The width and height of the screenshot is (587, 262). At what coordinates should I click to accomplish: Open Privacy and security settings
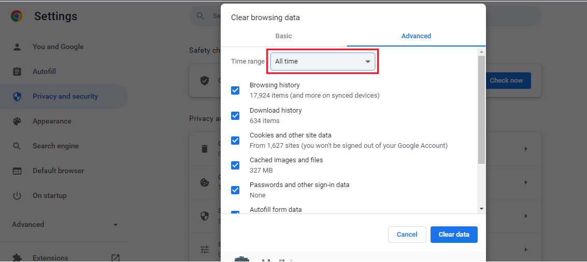[65, 96]
